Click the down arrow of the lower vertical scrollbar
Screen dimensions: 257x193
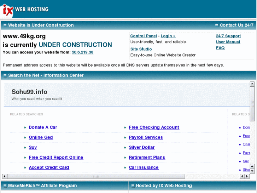pos(252,171)
